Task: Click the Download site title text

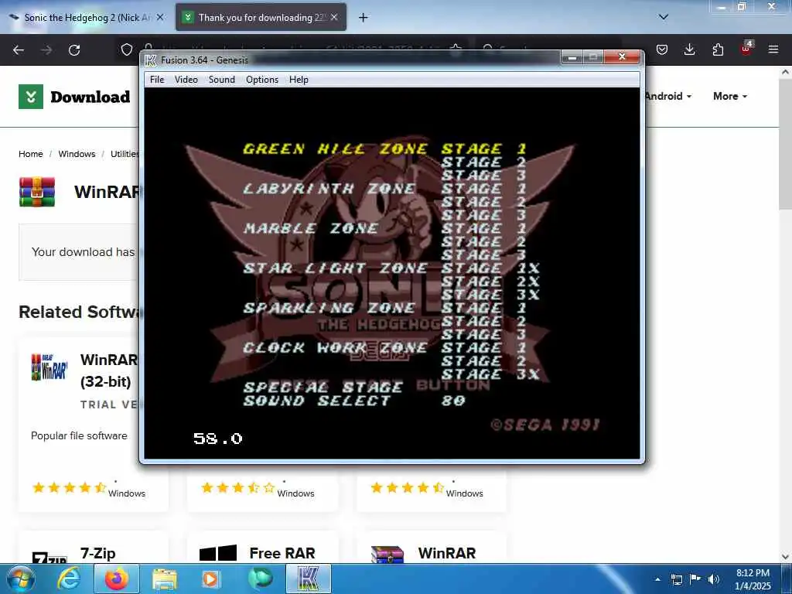Action: (x=90, y=97)
